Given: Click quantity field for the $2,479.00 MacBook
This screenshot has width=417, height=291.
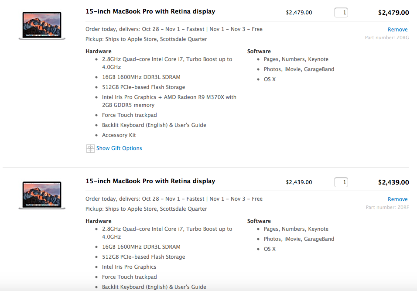Looking at the screenshot, I should click(x=341, y=13).
